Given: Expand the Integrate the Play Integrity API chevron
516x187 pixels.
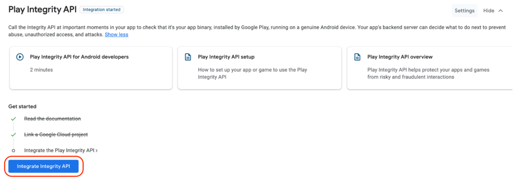Looking at the screenshot, I should [97, 151].
